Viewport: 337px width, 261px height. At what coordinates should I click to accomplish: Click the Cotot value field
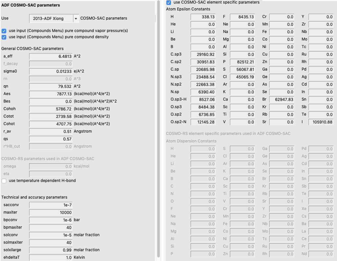[51, 116]
